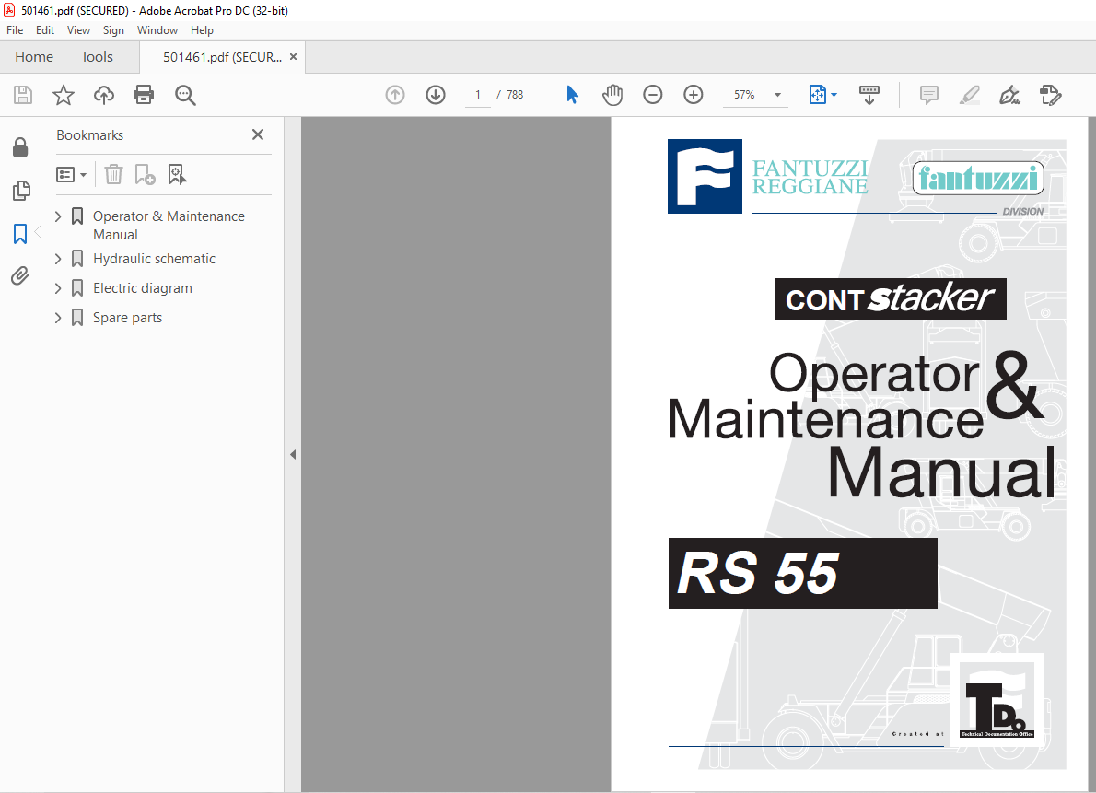
Task: Delete the selected bookmark trash icon
Action: [x=113, y=174]
